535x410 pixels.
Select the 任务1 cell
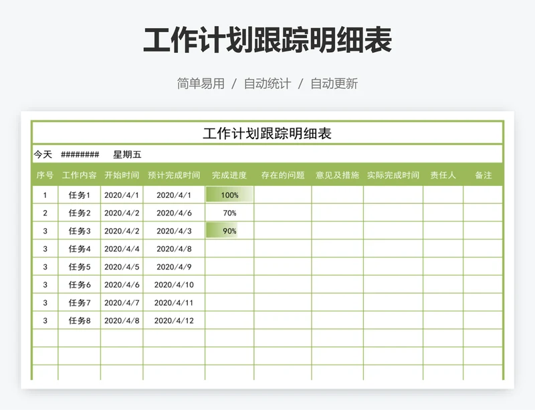(79, 195)
